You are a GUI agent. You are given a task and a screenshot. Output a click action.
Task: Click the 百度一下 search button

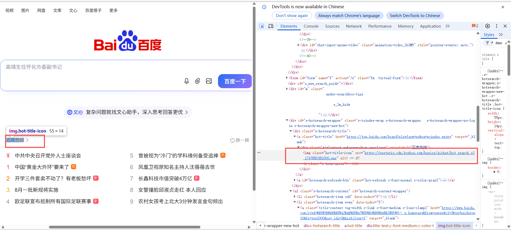tap(235, 81)
